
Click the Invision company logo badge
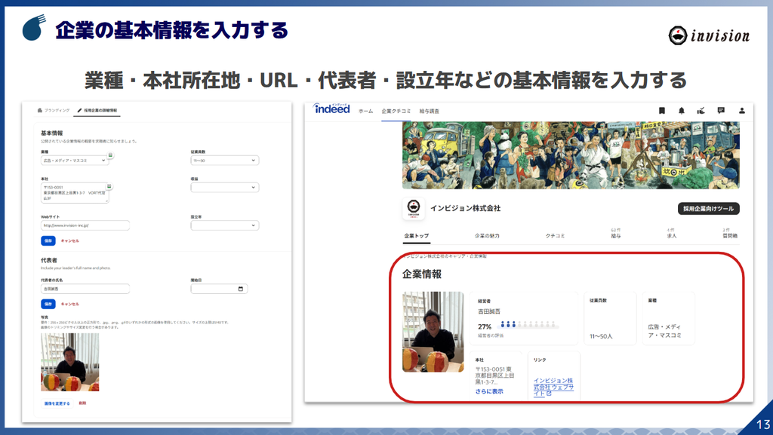pyautogui.click(x=414, y=208)
